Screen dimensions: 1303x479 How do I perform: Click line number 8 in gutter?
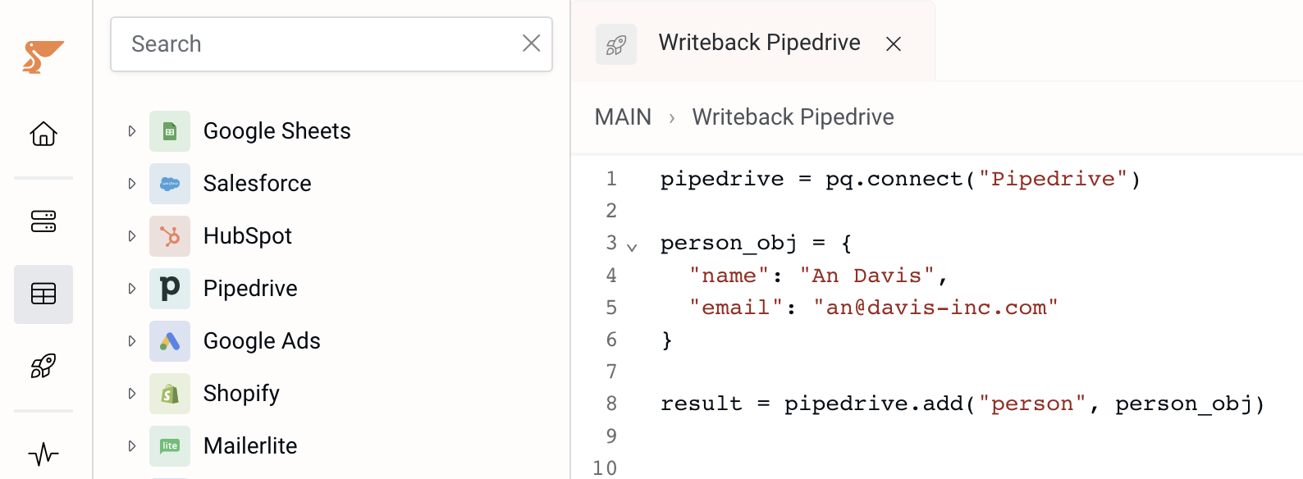[610, 404]
